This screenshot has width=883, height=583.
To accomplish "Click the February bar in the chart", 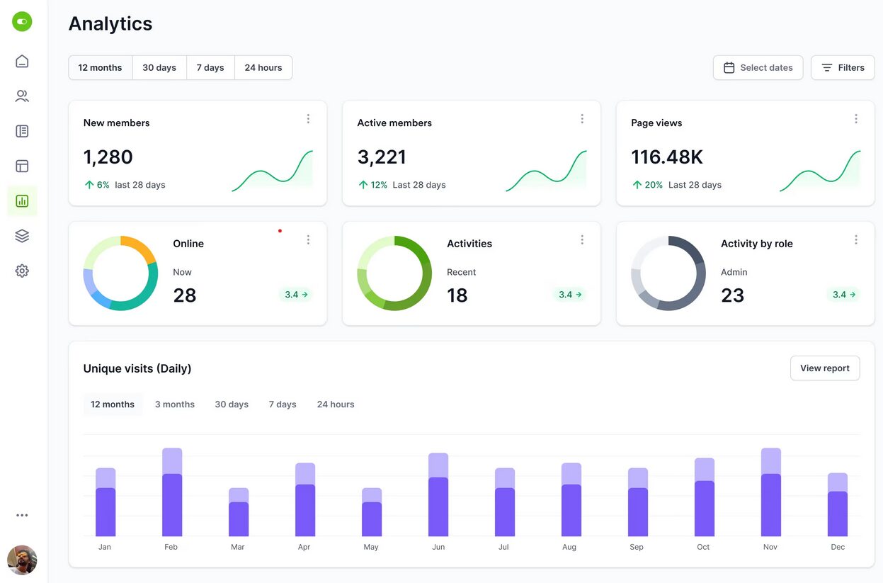I will (171, 492).
